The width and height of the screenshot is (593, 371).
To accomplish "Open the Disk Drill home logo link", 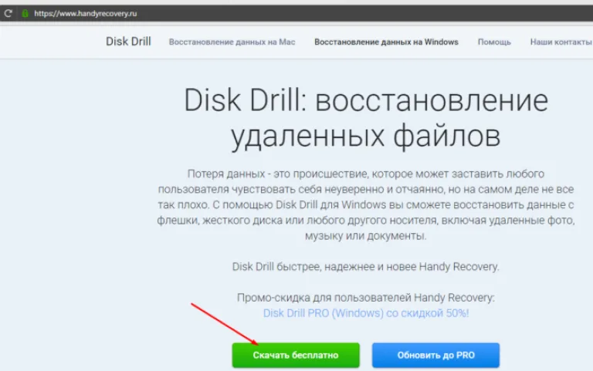I will point(128,42).
